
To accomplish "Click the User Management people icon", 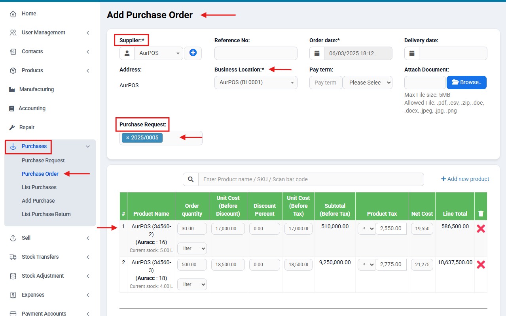I will (x=13, y=33).
